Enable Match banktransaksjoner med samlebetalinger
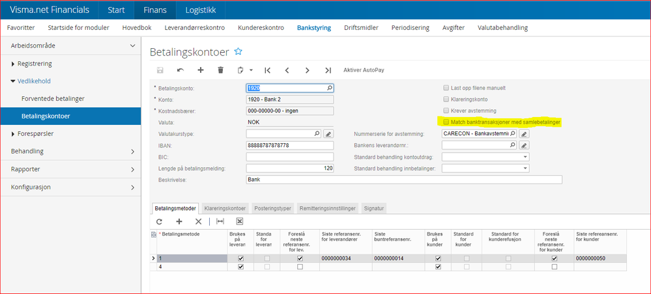Image resolution: width=651 pixels, height=294 pixels. click(446, 122)
